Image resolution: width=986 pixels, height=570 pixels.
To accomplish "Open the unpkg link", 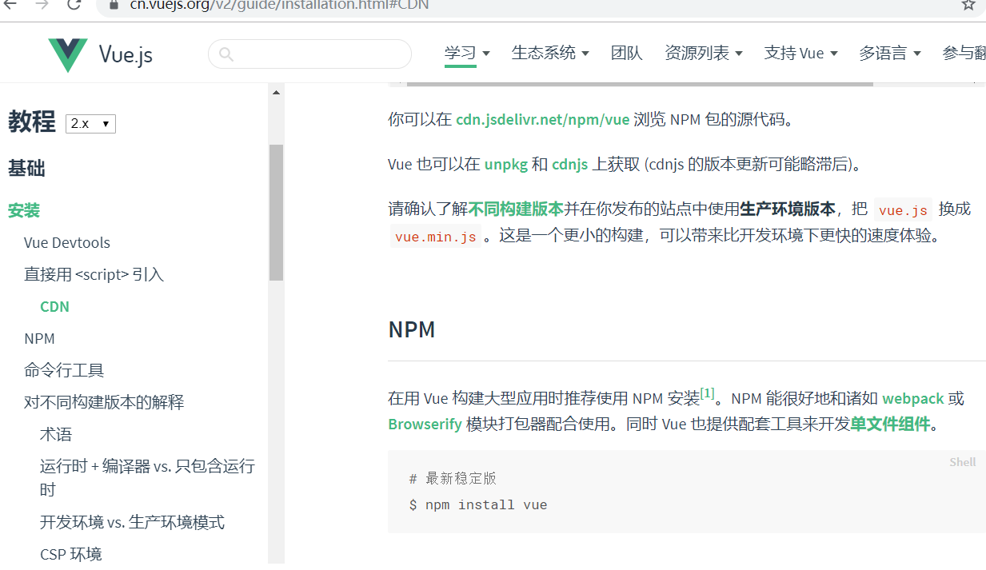I will (505, 165).
